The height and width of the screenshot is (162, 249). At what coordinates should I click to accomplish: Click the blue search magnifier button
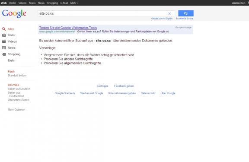[x=186, y=13]
